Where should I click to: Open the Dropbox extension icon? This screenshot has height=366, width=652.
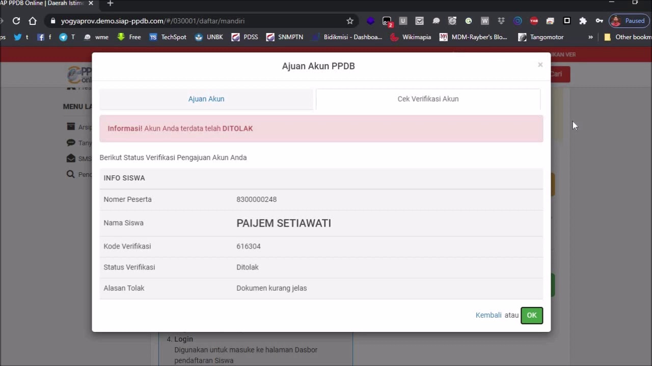[x=501, y=21]
